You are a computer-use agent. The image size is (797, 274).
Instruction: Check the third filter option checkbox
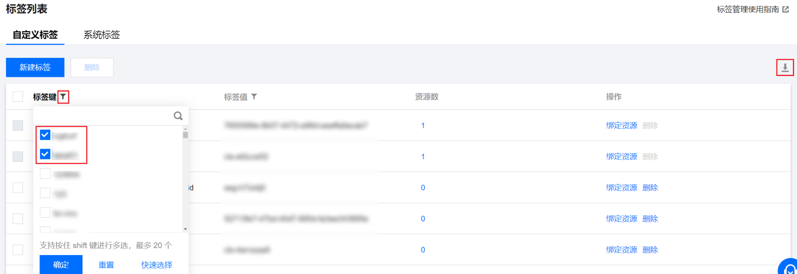pyautogui.click(x=45, y=174)
